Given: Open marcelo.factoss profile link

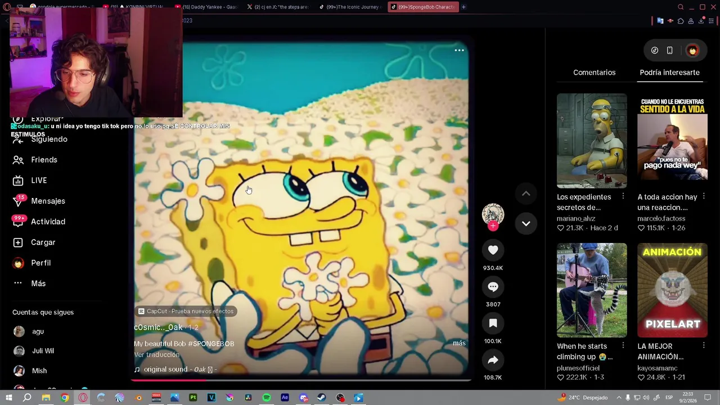Looking at the screenshot, I should tap(661, 218).
